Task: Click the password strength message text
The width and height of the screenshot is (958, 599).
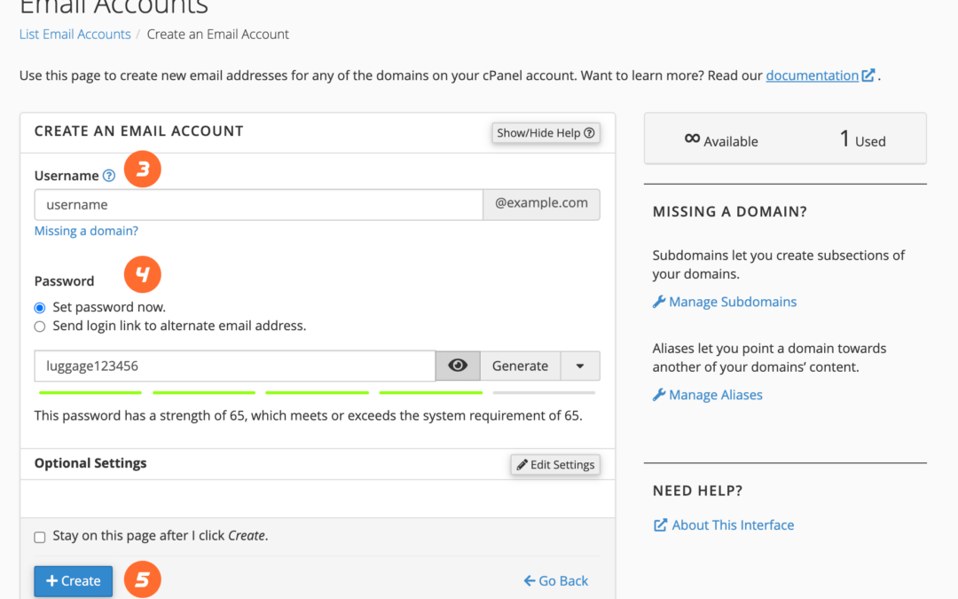Action: click(308, 415)
